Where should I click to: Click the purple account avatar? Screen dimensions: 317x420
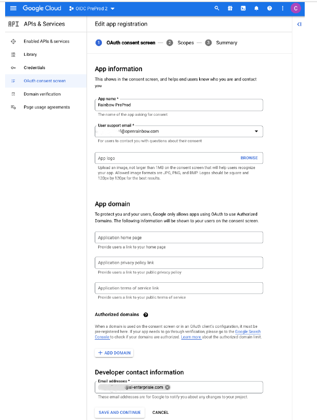[x=295, y=8]
